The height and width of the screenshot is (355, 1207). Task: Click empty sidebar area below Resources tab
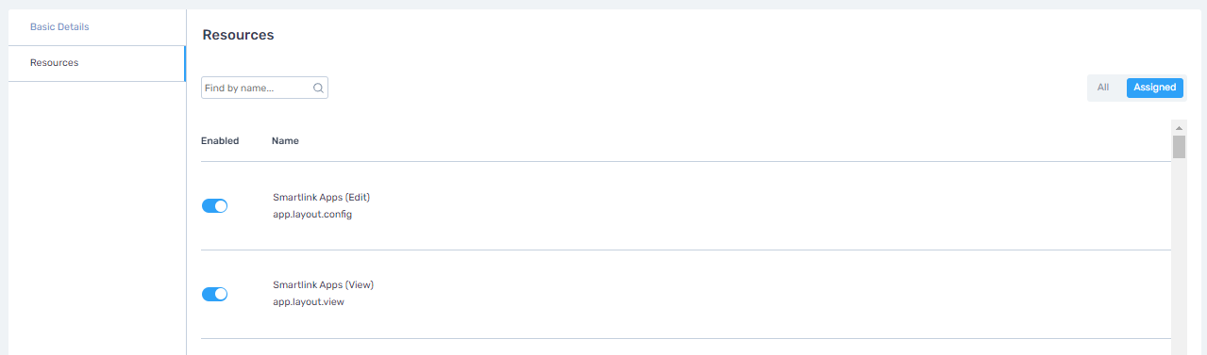point(96,217)
